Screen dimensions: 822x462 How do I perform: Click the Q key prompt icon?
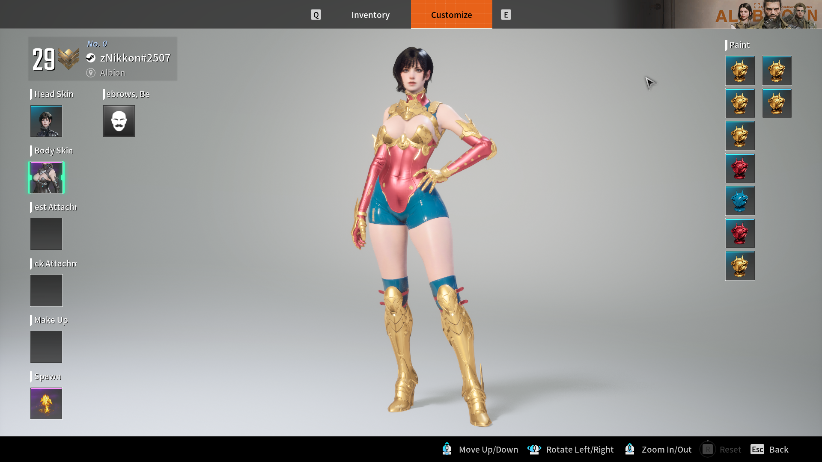coord(316,15)
